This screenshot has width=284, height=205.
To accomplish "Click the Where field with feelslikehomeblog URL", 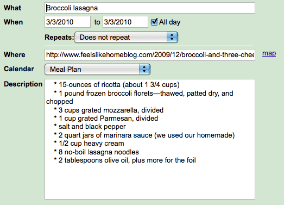I will pyautogui.click(x=150, y=55).
